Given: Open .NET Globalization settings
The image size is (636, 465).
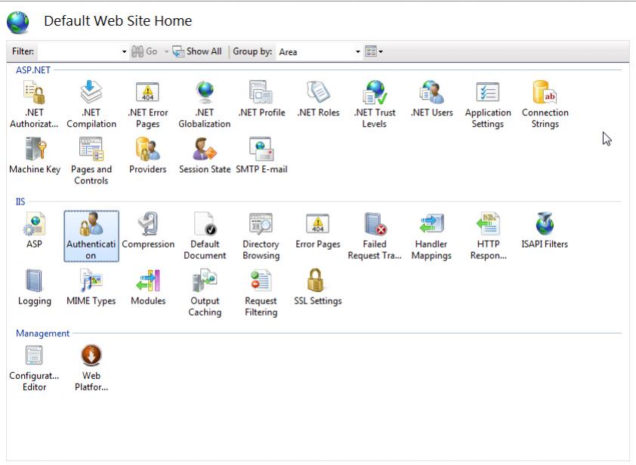Looking at the screenshot, I should (x=205, y=105).
